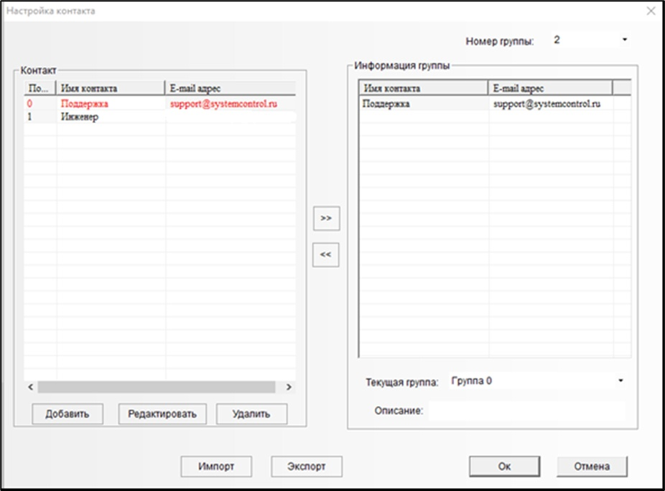Screen dimensions: 665x491
Task: Click the Удалить button
Action: tap(251, 413)
